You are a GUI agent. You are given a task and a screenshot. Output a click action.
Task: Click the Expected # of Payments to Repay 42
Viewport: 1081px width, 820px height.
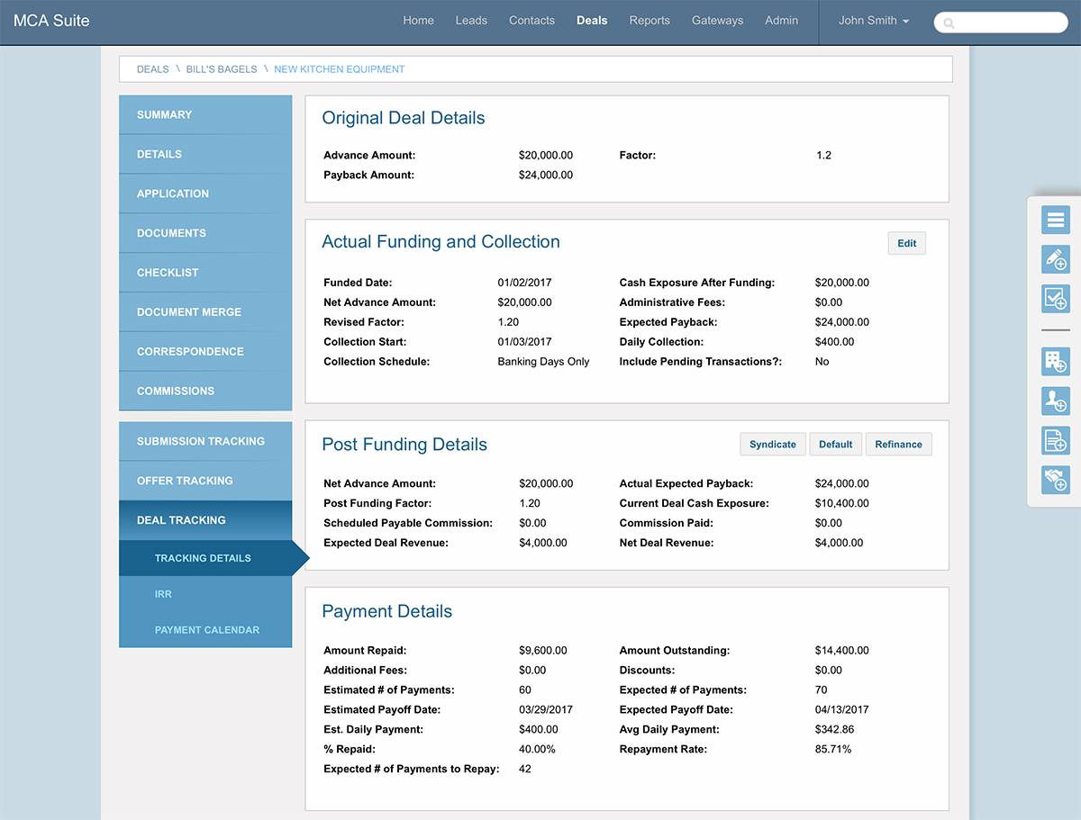pyautogui.click(x=525, y=769)
